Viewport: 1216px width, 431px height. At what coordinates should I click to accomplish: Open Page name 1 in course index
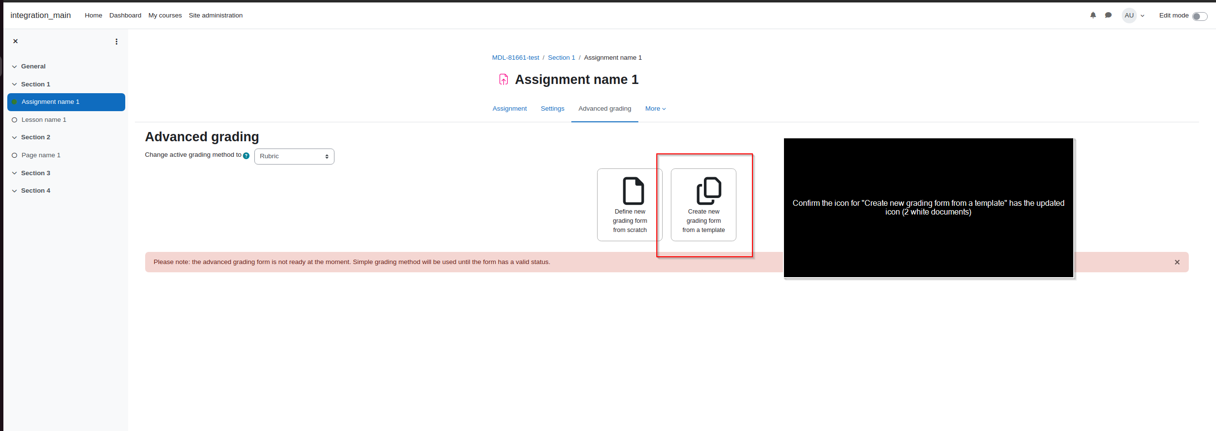coord(41,155)
